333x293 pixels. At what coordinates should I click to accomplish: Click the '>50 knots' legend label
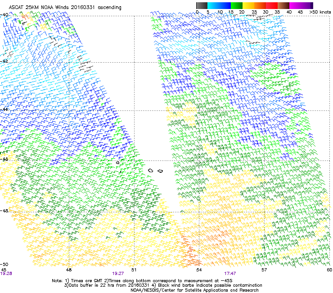(x=320, y=12)
